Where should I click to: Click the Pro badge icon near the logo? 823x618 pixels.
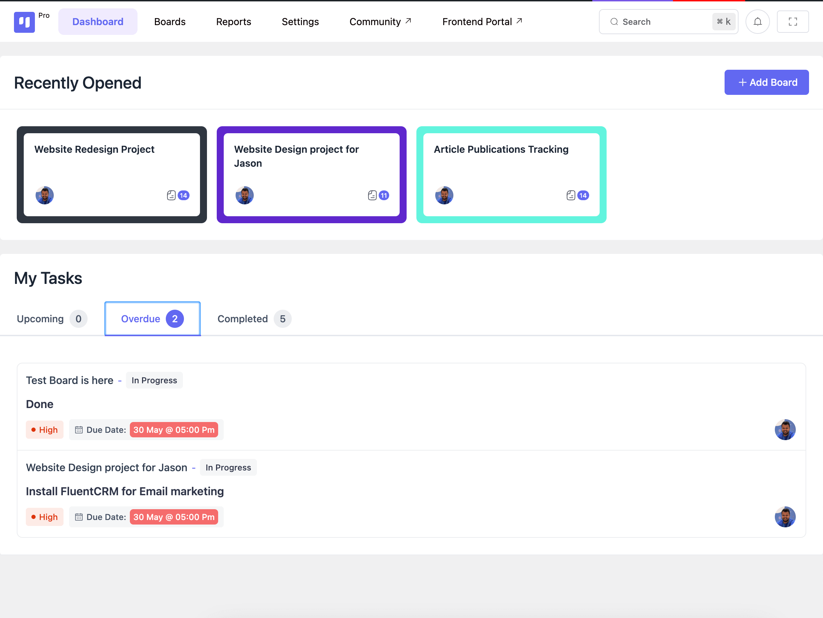coord(44,14)
